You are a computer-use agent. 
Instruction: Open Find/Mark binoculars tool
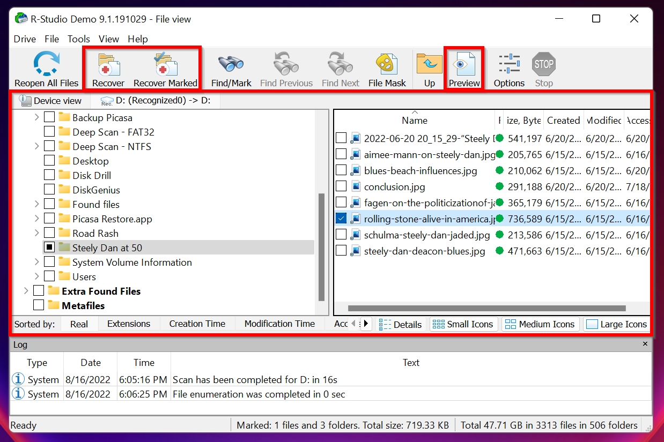click(231, 64)
